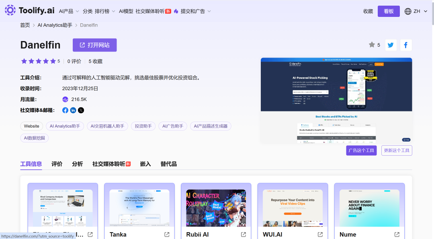Open the Rival Company Analysis card thumbnail
Image resolution: width=434 pixels, height=239 pixels.
[63, 208]
